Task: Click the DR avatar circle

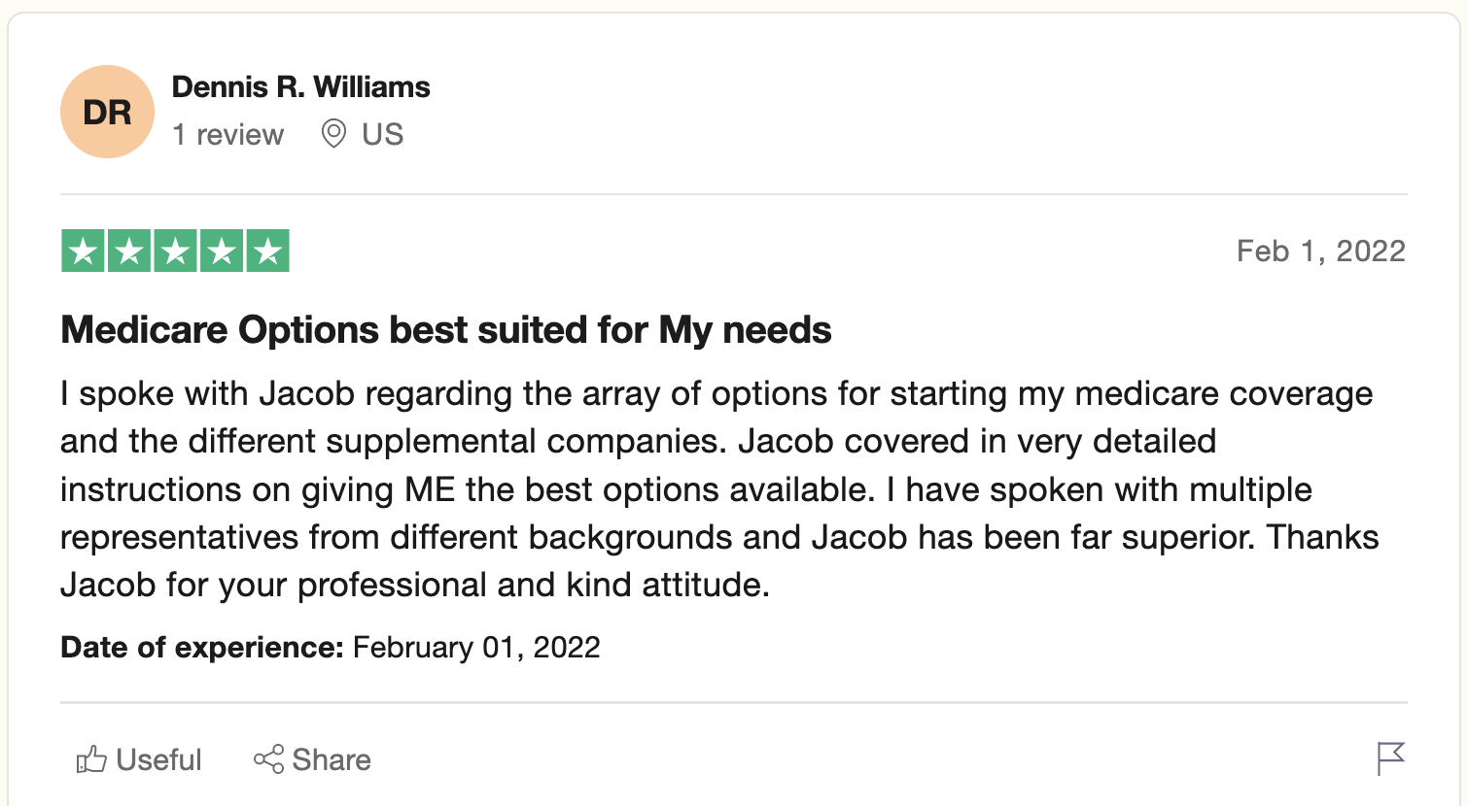Action: point(107,112)
